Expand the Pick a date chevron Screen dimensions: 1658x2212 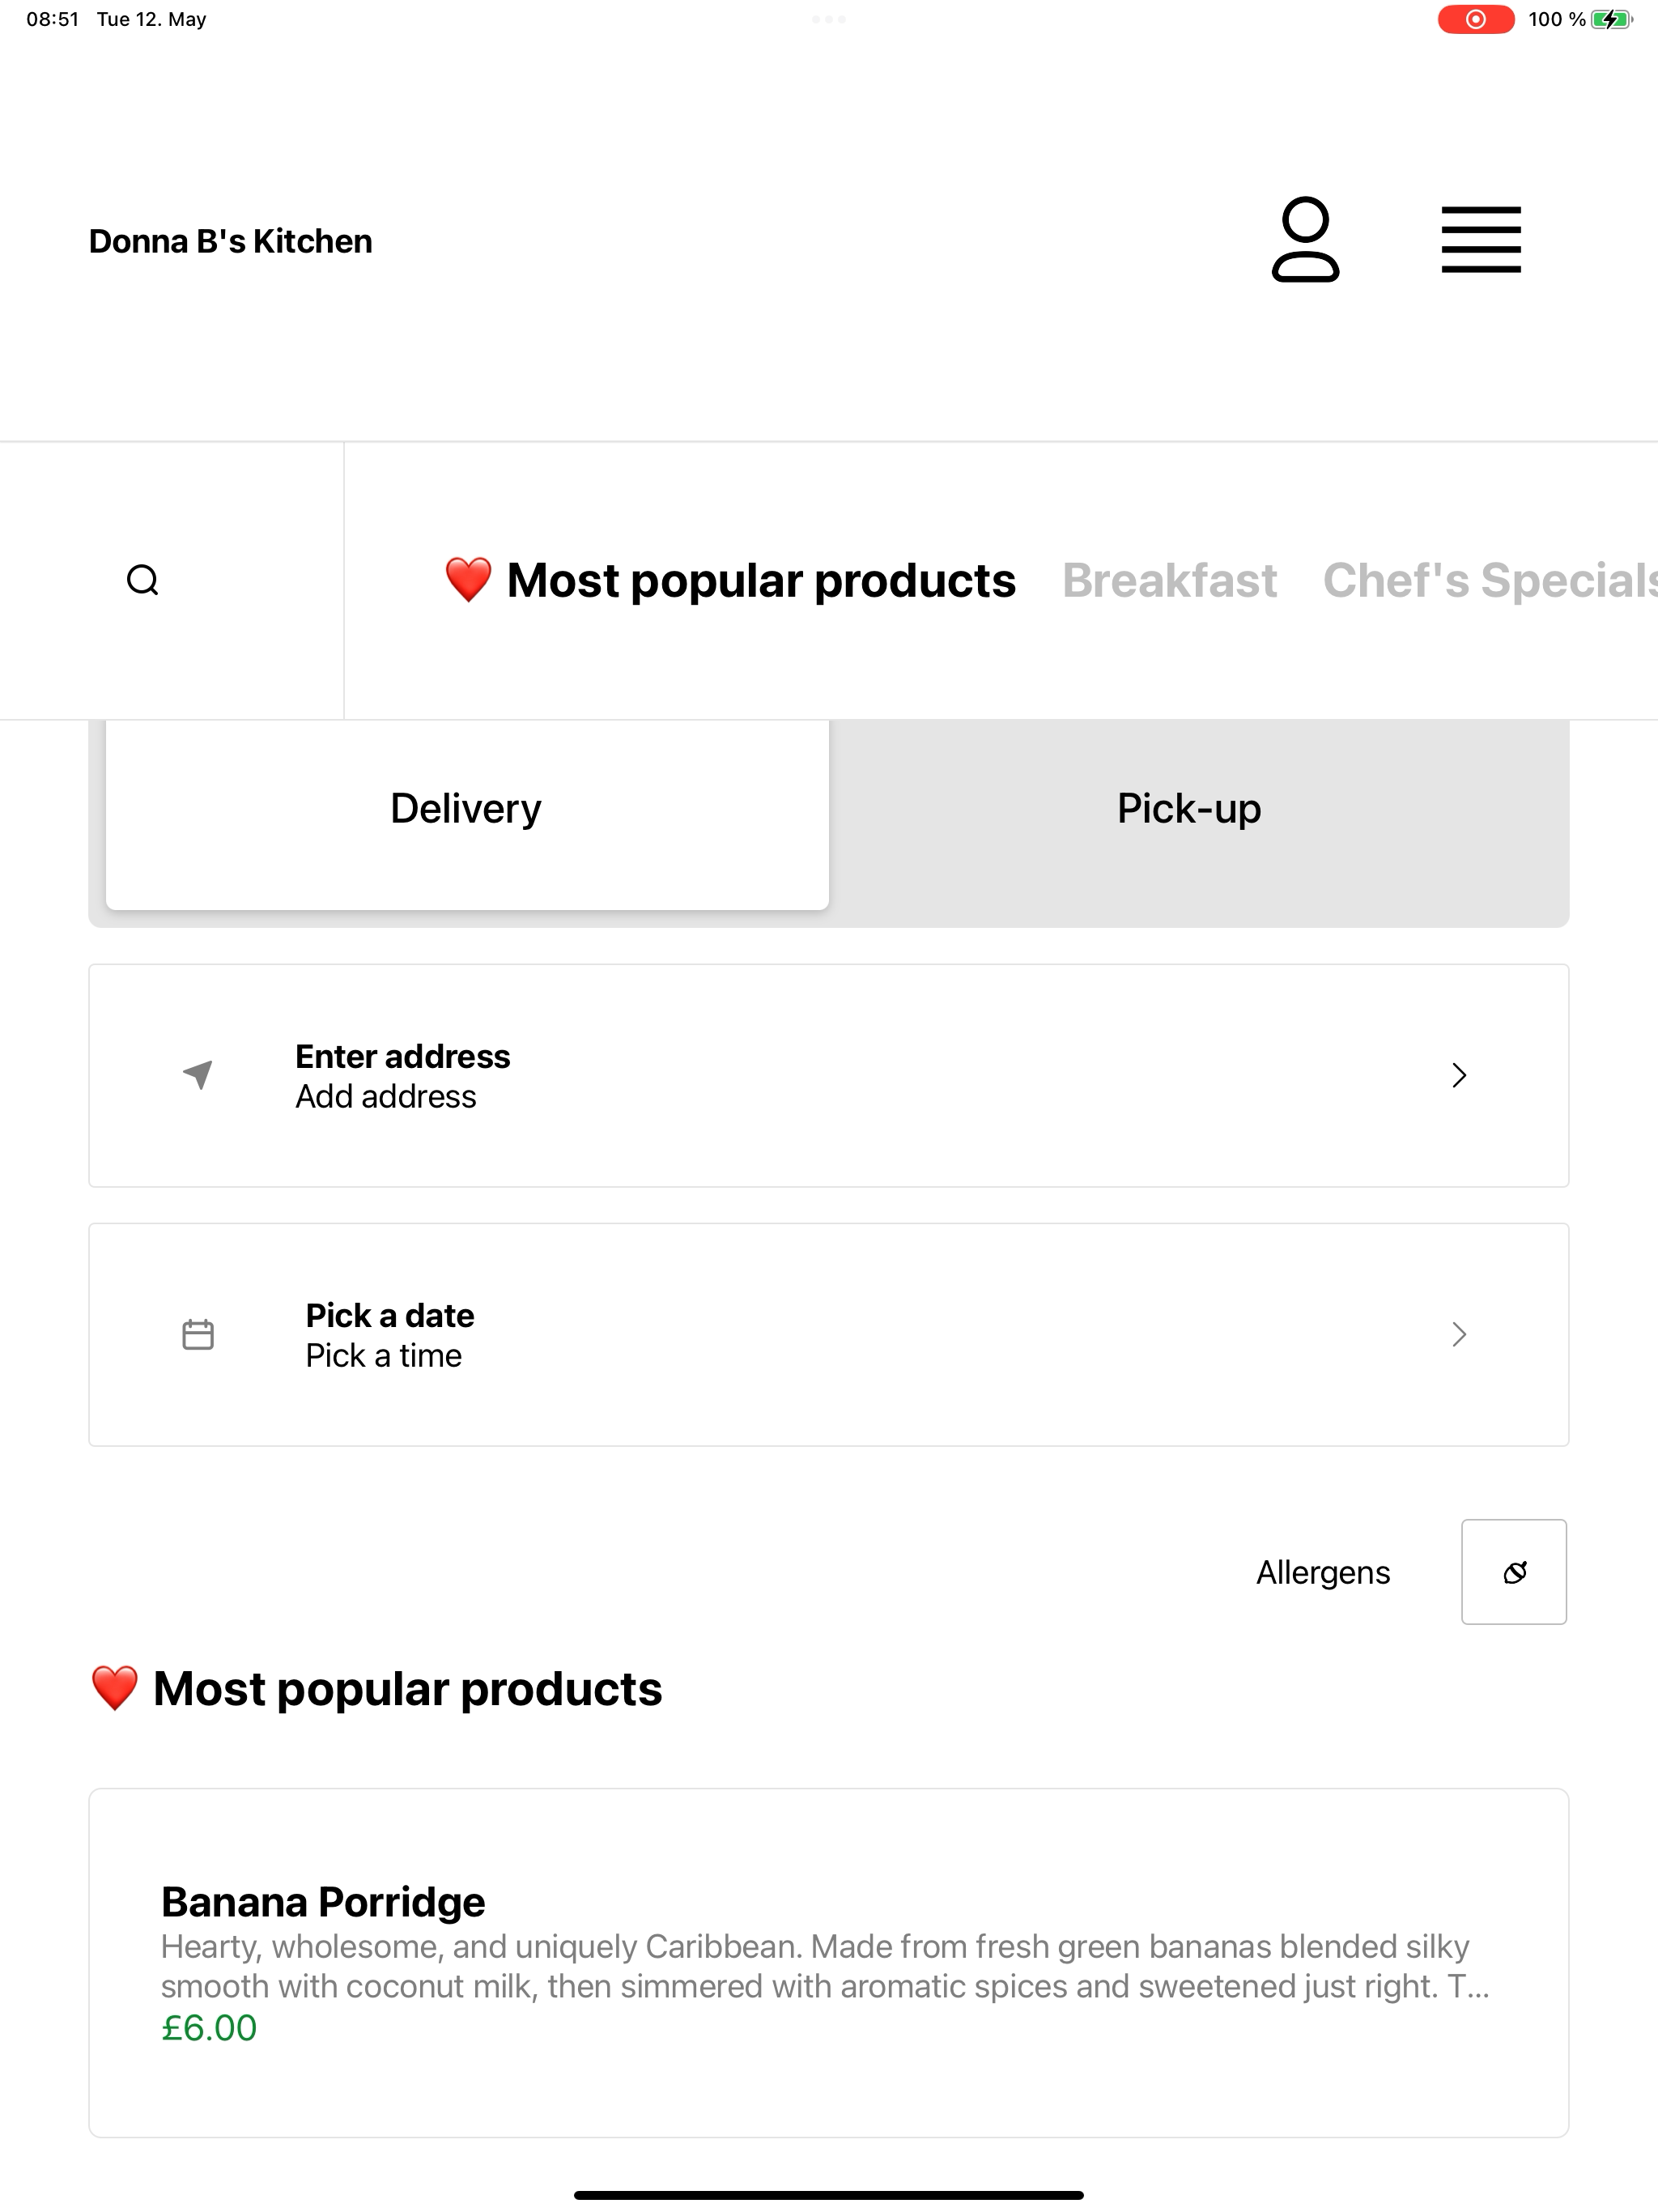pyautogui.click(x=1459, y=1334)
